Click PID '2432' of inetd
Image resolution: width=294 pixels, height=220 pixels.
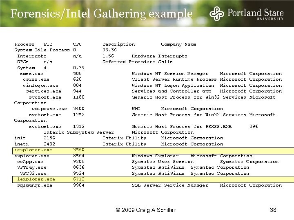pos(49,144)
